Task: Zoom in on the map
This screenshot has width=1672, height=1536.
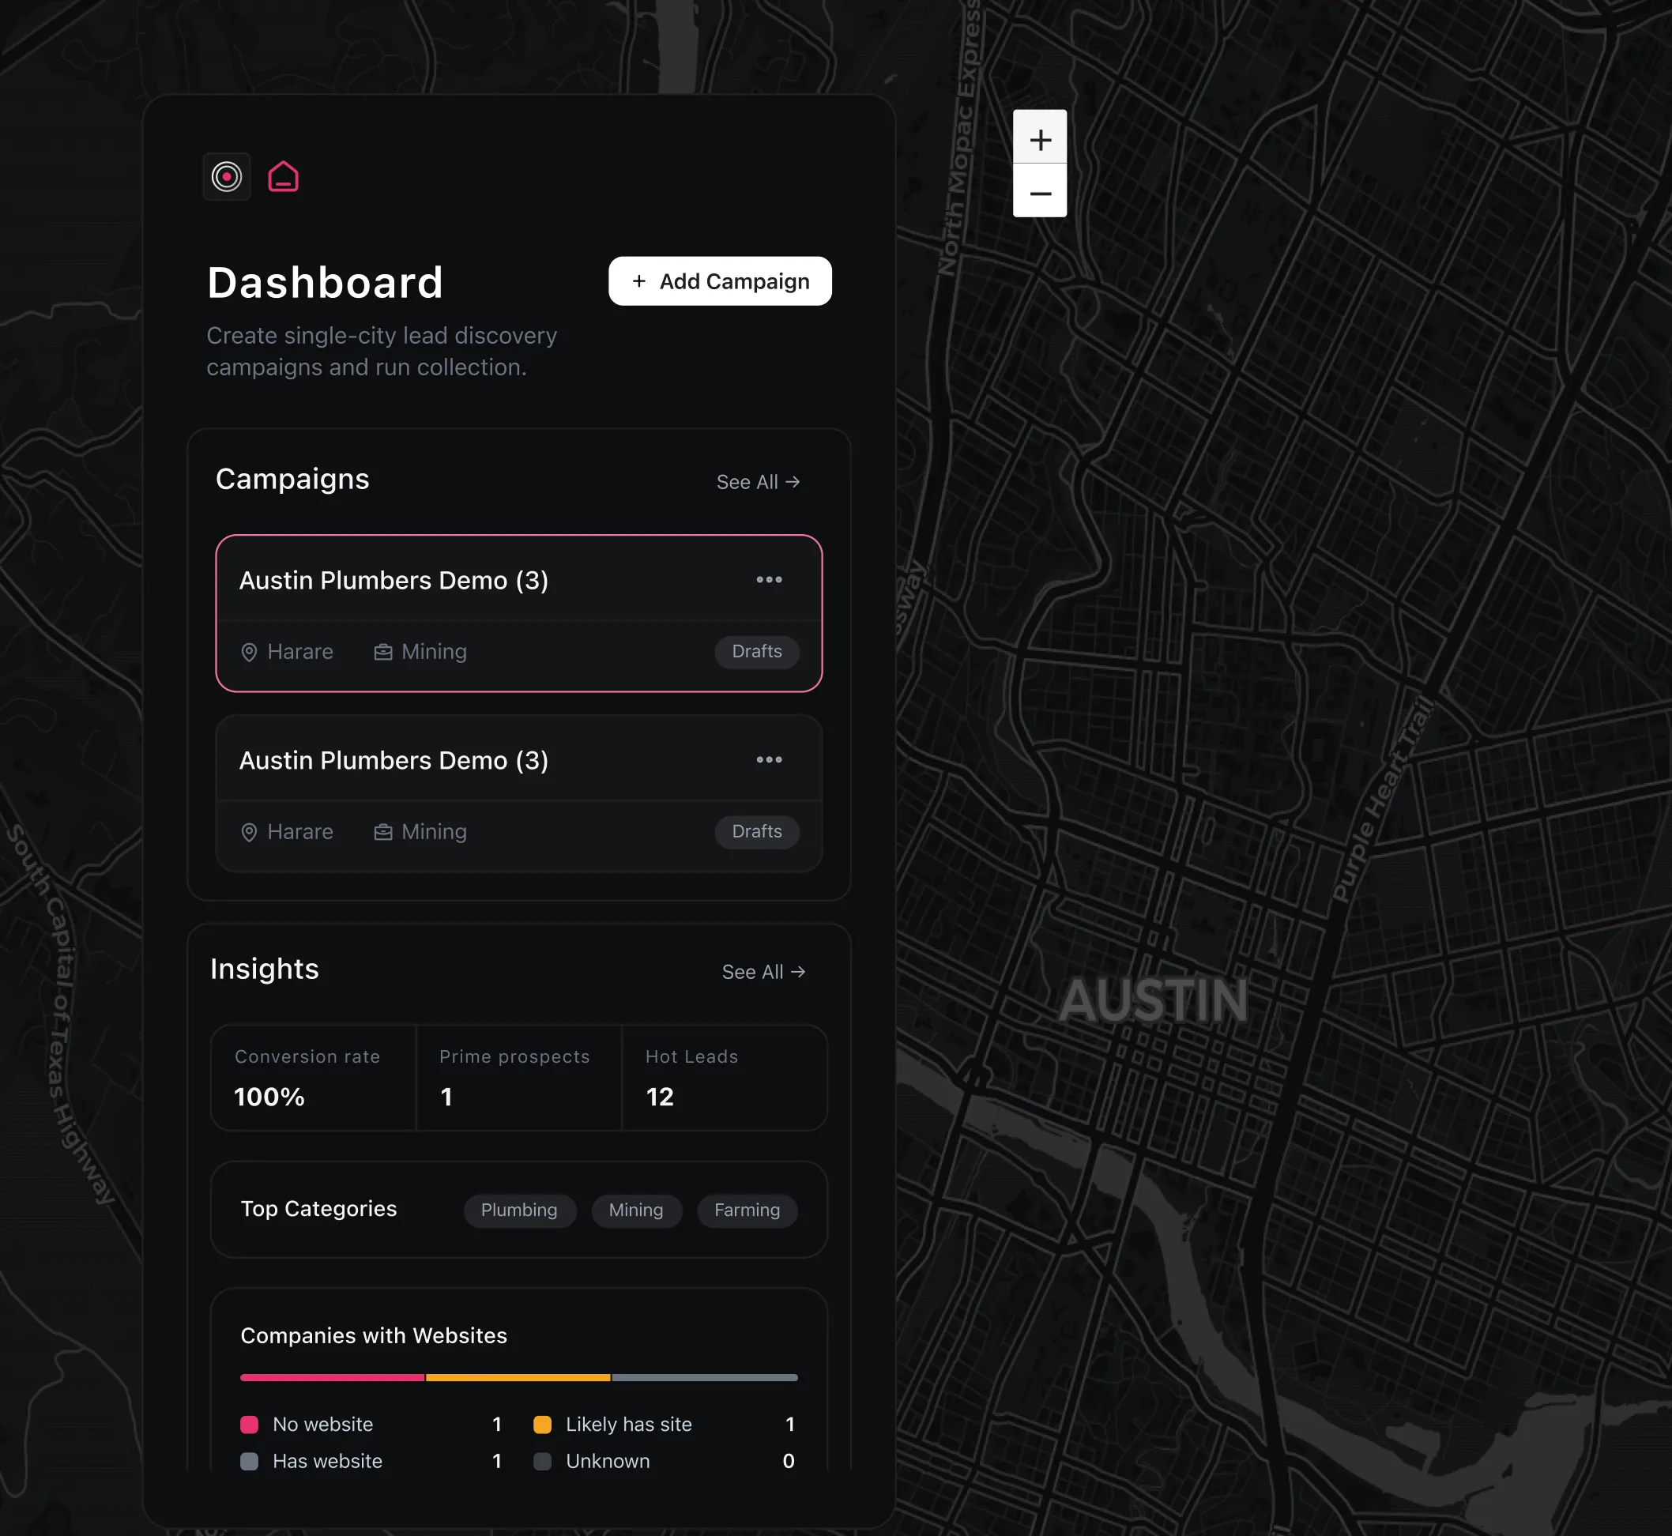Action: (1040, 137)
